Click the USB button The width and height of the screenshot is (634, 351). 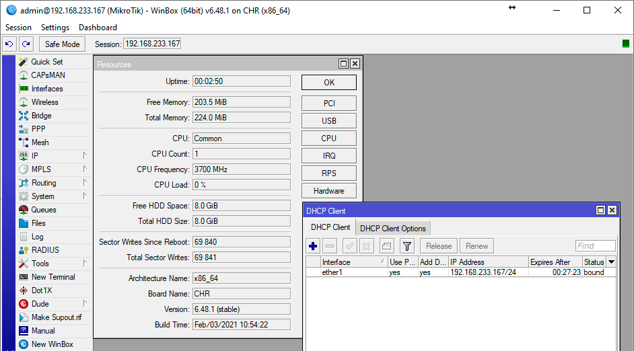[329, 121]
